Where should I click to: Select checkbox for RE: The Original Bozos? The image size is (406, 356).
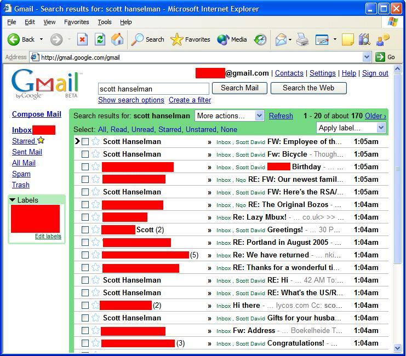(x=85, y=204)
